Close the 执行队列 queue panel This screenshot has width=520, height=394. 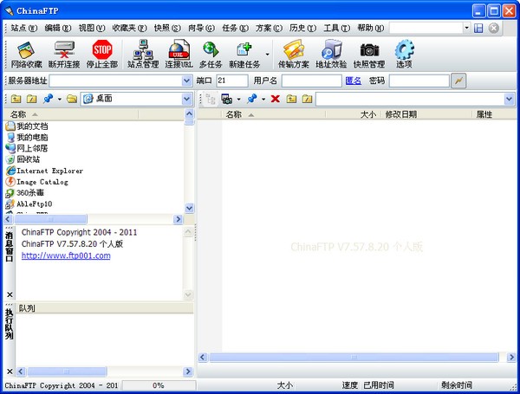click(10, 371)
